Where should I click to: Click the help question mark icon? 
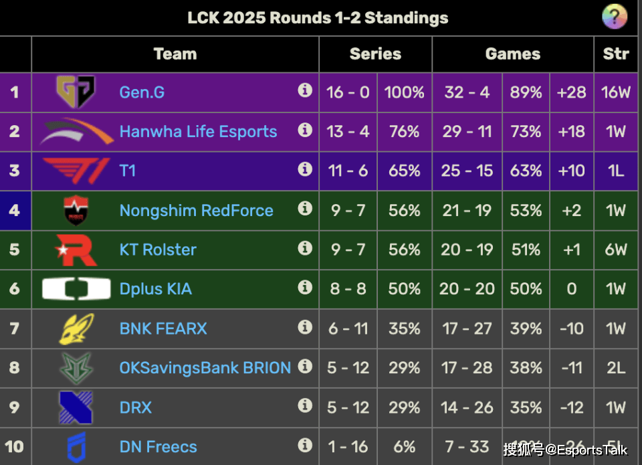pyautogui.click(x=614, y=17)
